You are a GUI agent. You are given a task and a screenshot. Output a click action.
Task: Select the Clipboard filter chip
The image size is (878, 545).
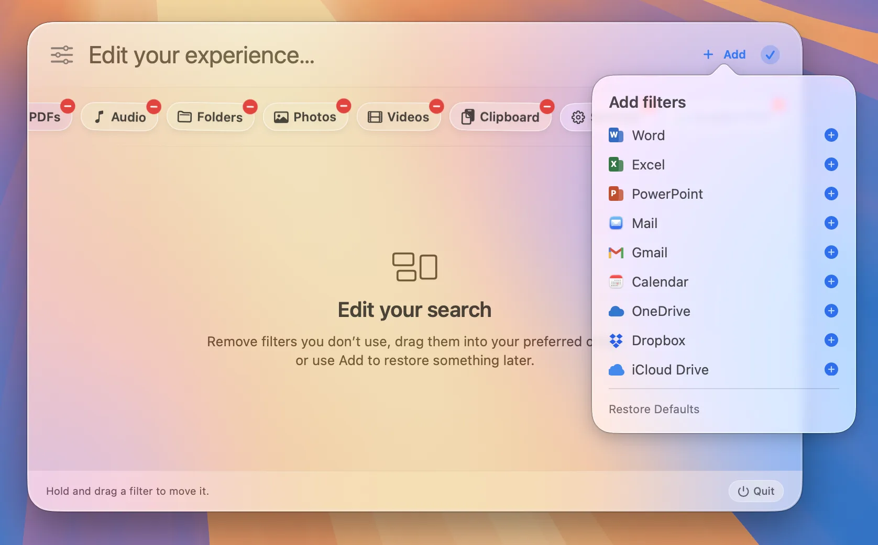point(500,117)
